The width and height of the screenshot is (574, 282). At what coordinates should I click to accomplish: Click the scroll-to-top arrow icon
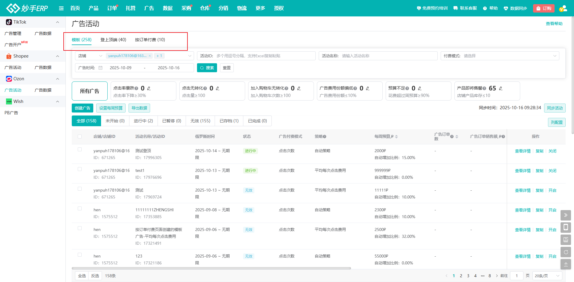(566, 264)
